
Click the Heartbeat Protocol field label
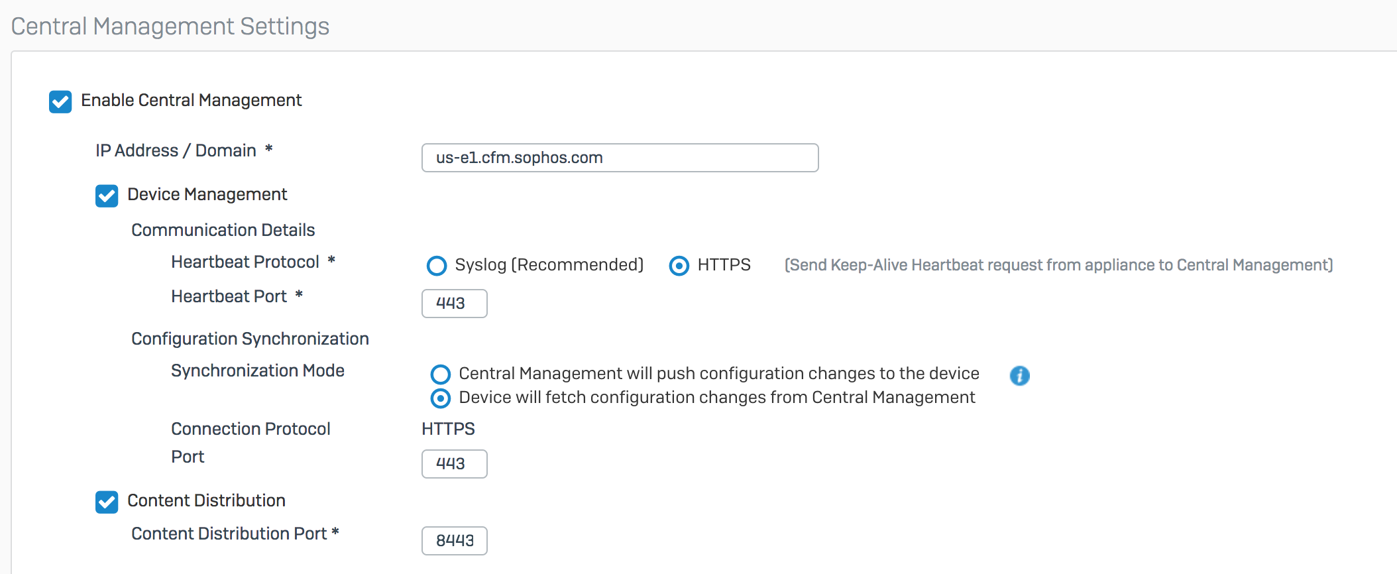[245, 262]
